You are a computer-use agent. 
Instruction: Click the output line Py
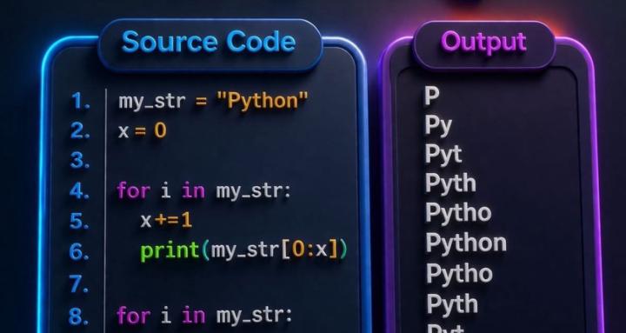pos(438,126)
